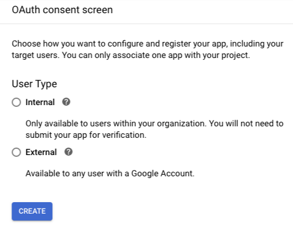Viewport: 293px width, 228px height.
Task: Click 'Only available to users within your organization' text
Action: [x=116, y=123]
